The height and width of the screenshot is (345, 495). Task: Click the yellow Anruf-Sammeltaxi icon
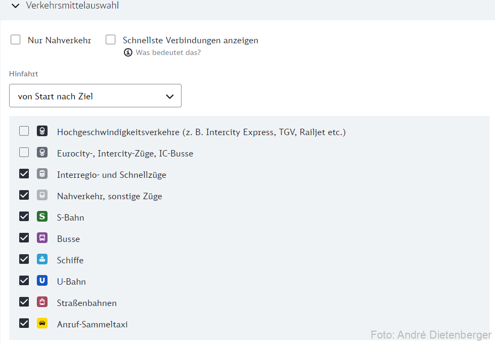42,324
